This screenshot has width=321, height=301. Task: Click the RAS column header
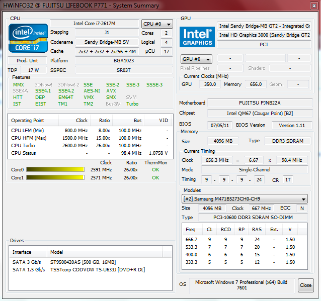tap(257, 230)
